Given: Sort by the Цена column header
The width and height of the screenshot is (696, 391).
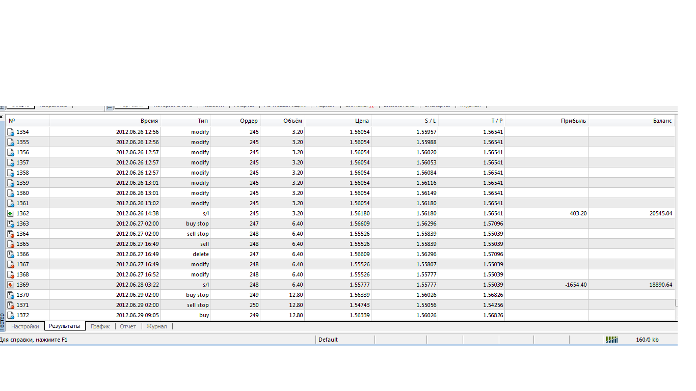Looking at the screenshot, I should (338, 121).
